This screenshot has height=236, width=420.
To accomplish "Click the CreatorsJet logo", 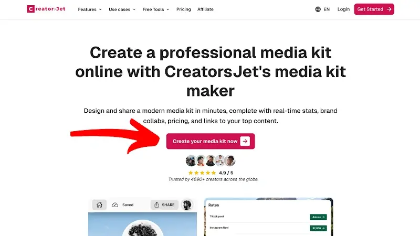I will click(x=46, y=9).
